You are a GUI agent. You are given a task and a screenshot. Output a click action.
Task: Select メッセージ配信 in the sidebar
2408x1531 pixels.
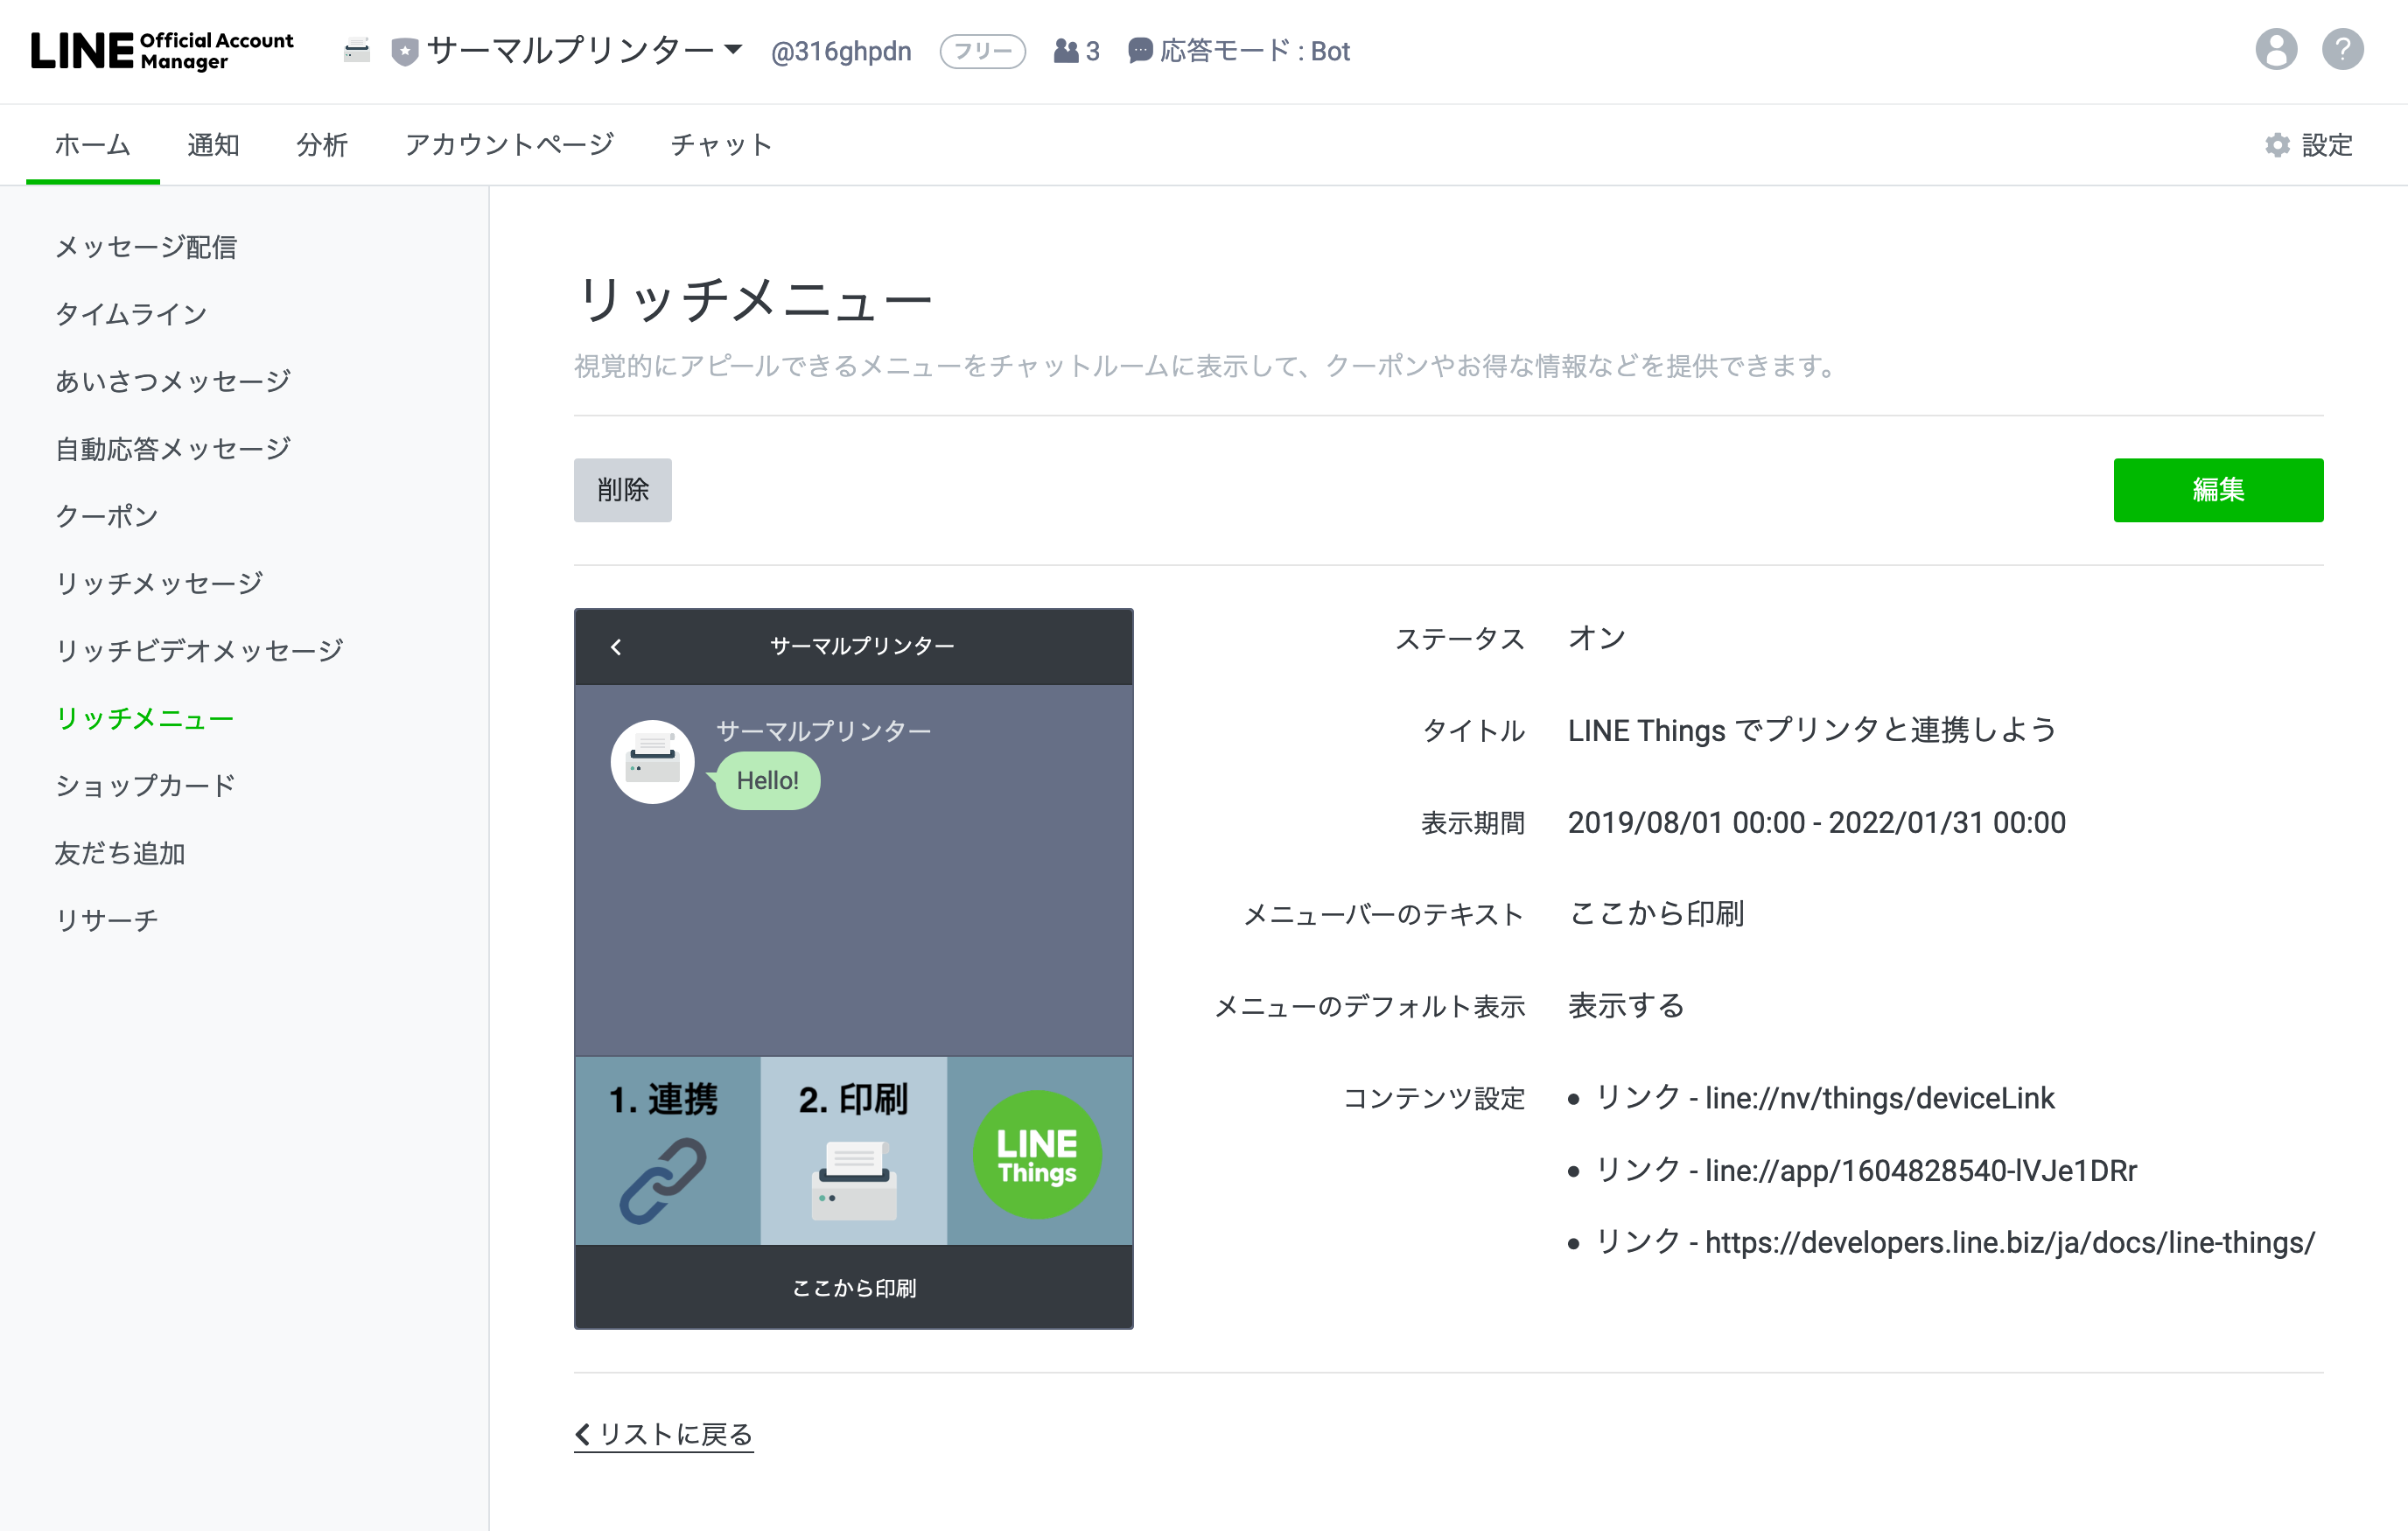[x=146, y=247]
